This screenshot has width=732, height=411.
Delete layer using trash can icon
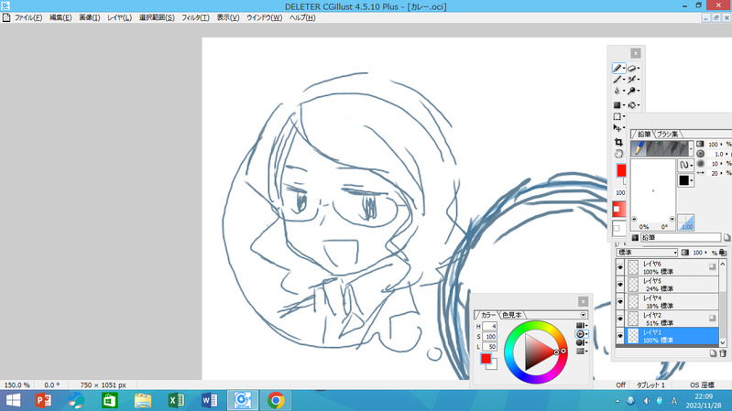click(x=723, y=353)
